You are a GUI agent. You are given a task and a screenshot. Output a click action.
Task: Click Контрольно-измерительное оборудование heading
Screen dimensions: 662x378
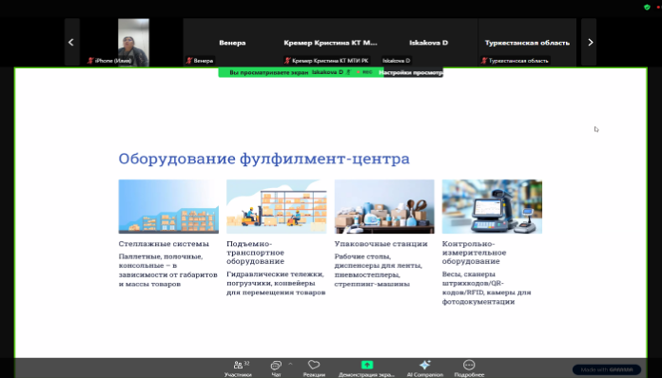(474, 253)
